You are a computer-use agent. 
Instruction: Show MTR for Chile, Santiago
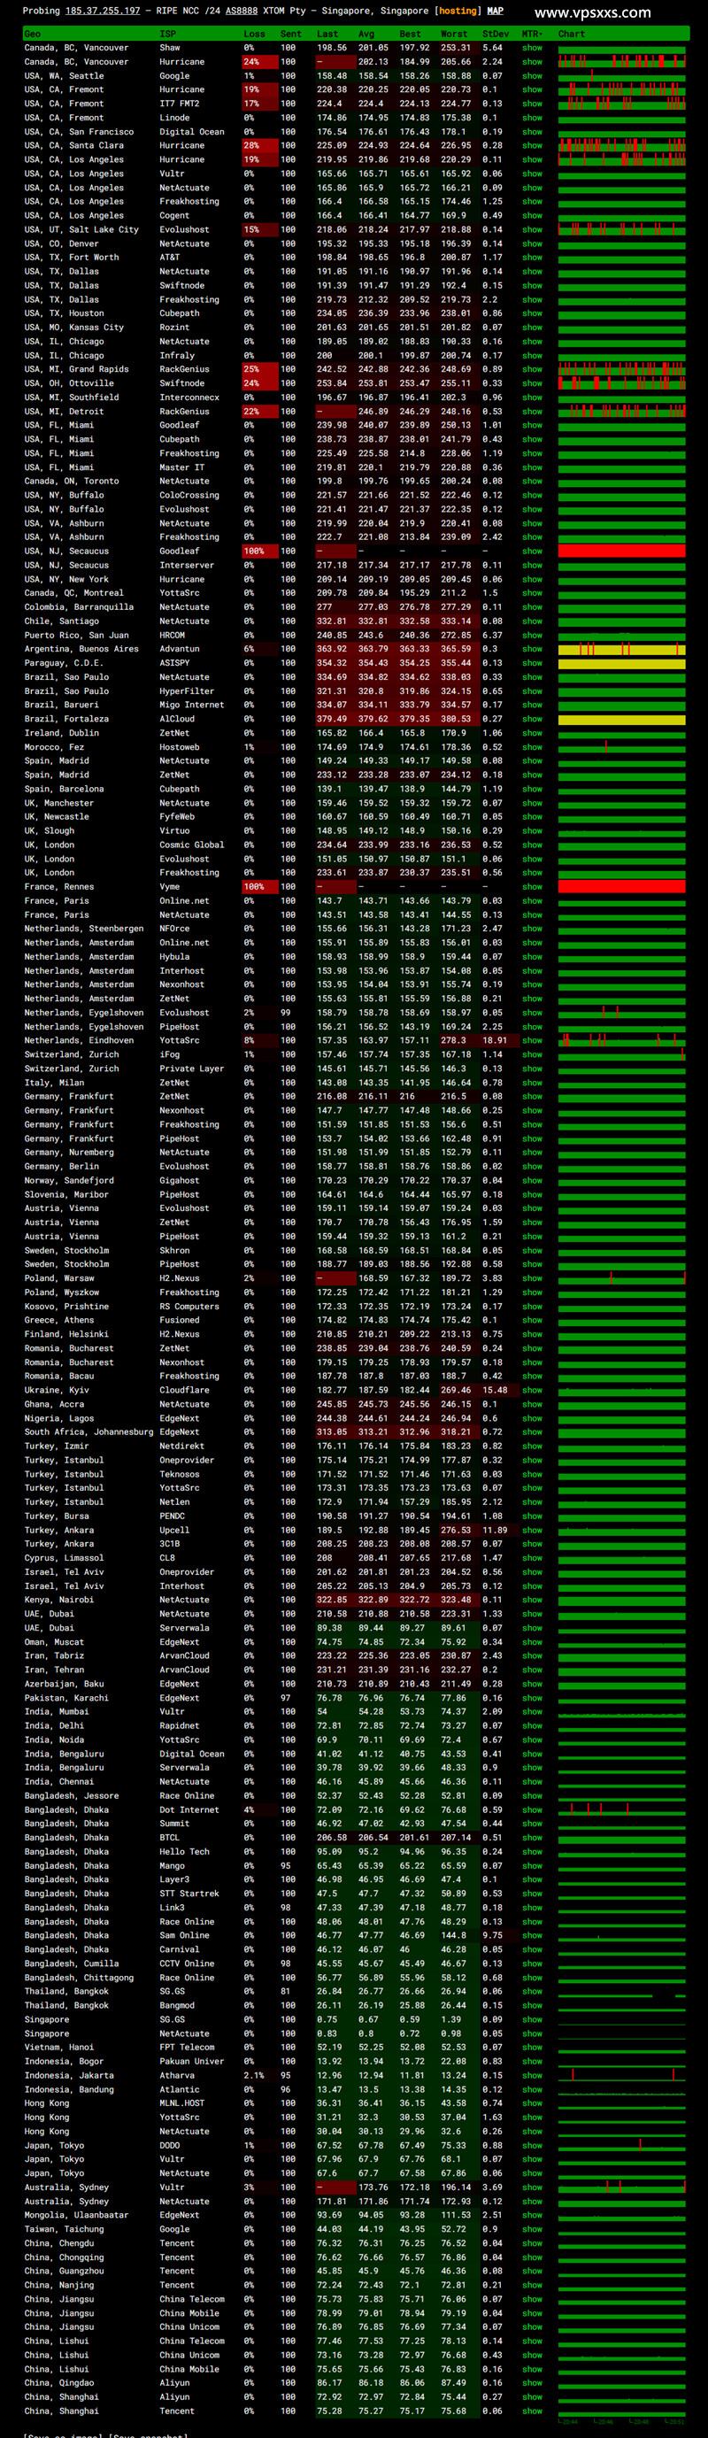point(532,621)
